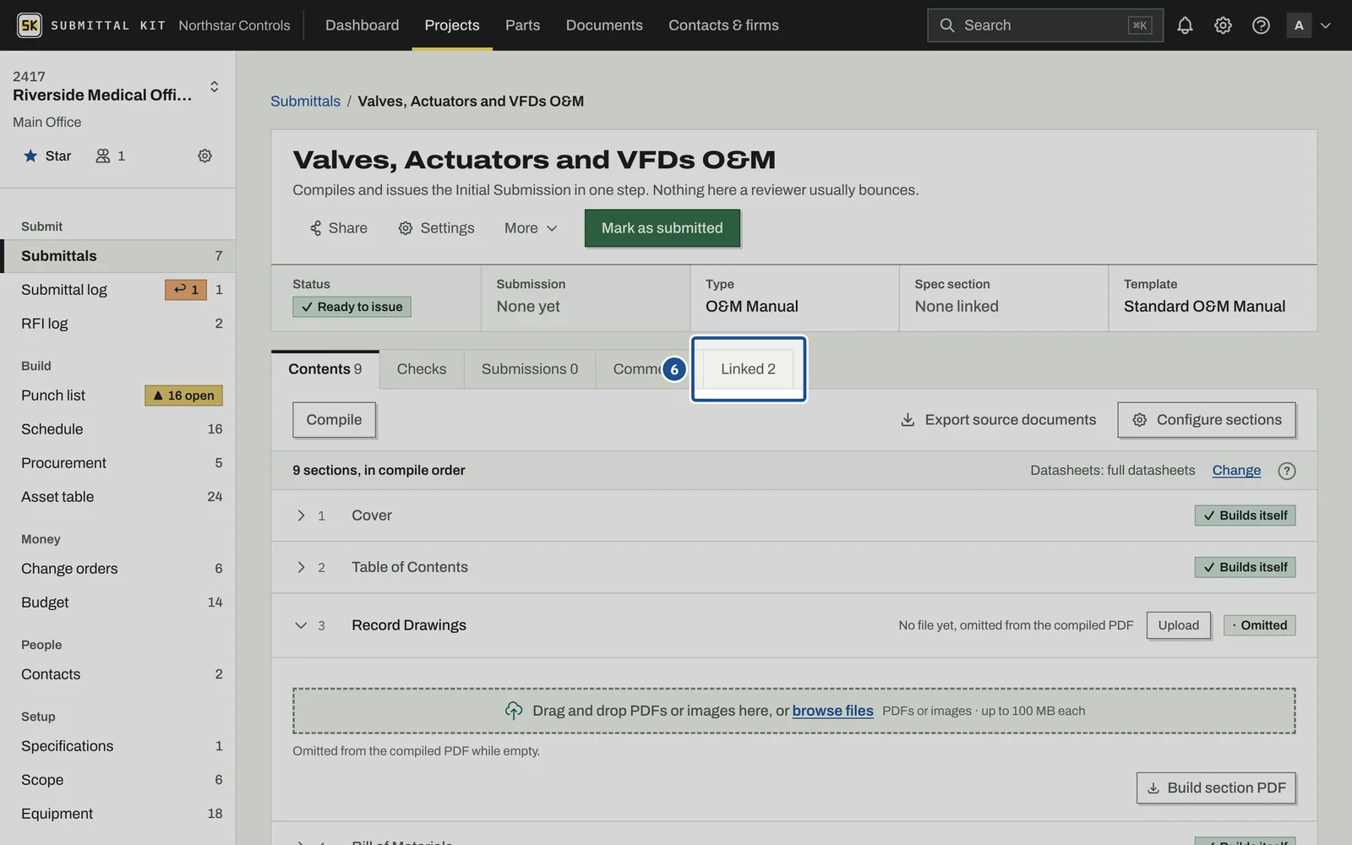
Task: Click the Share button
Action: tap(338, 228)
